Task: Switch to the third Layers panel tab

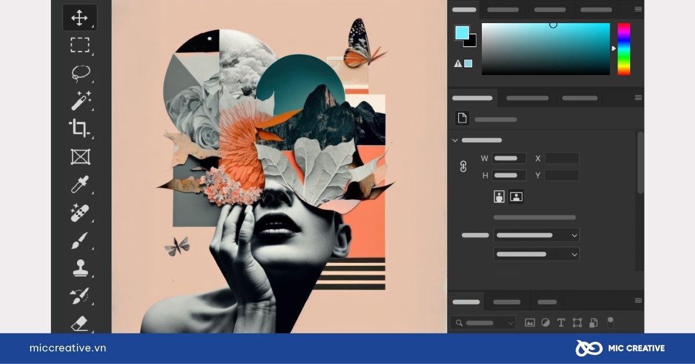Action: (547, 302)
